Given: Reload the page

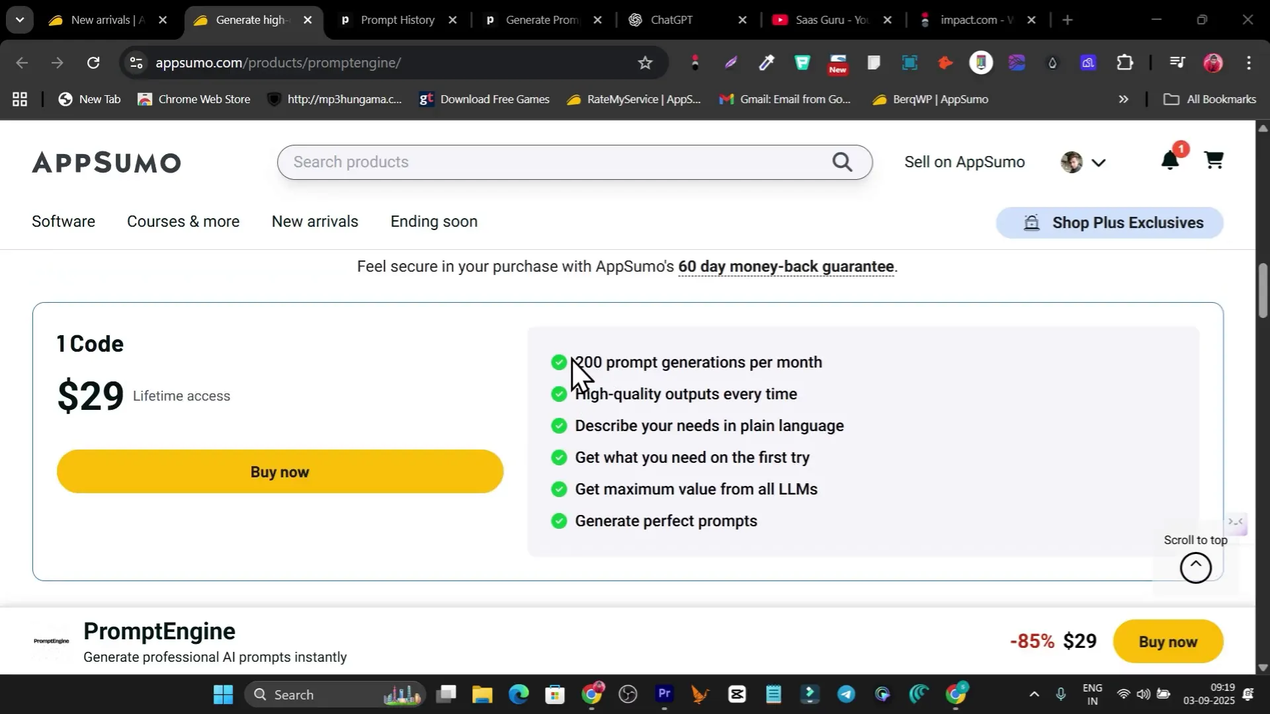Looking at the screenshot, I should [93, 63].
